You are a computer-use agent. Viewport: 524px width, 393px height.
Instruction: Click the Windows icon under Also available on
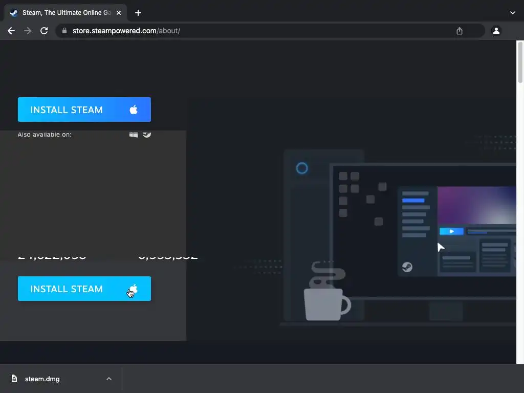tap(134, 135)
